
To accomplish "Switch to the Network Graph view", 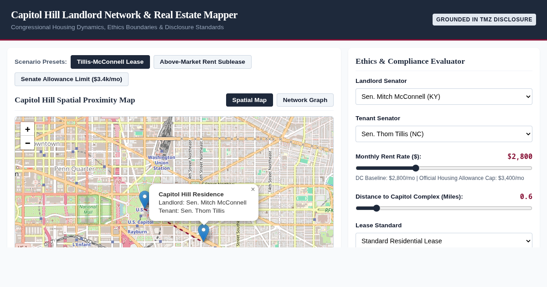I will tap(305, 100).
